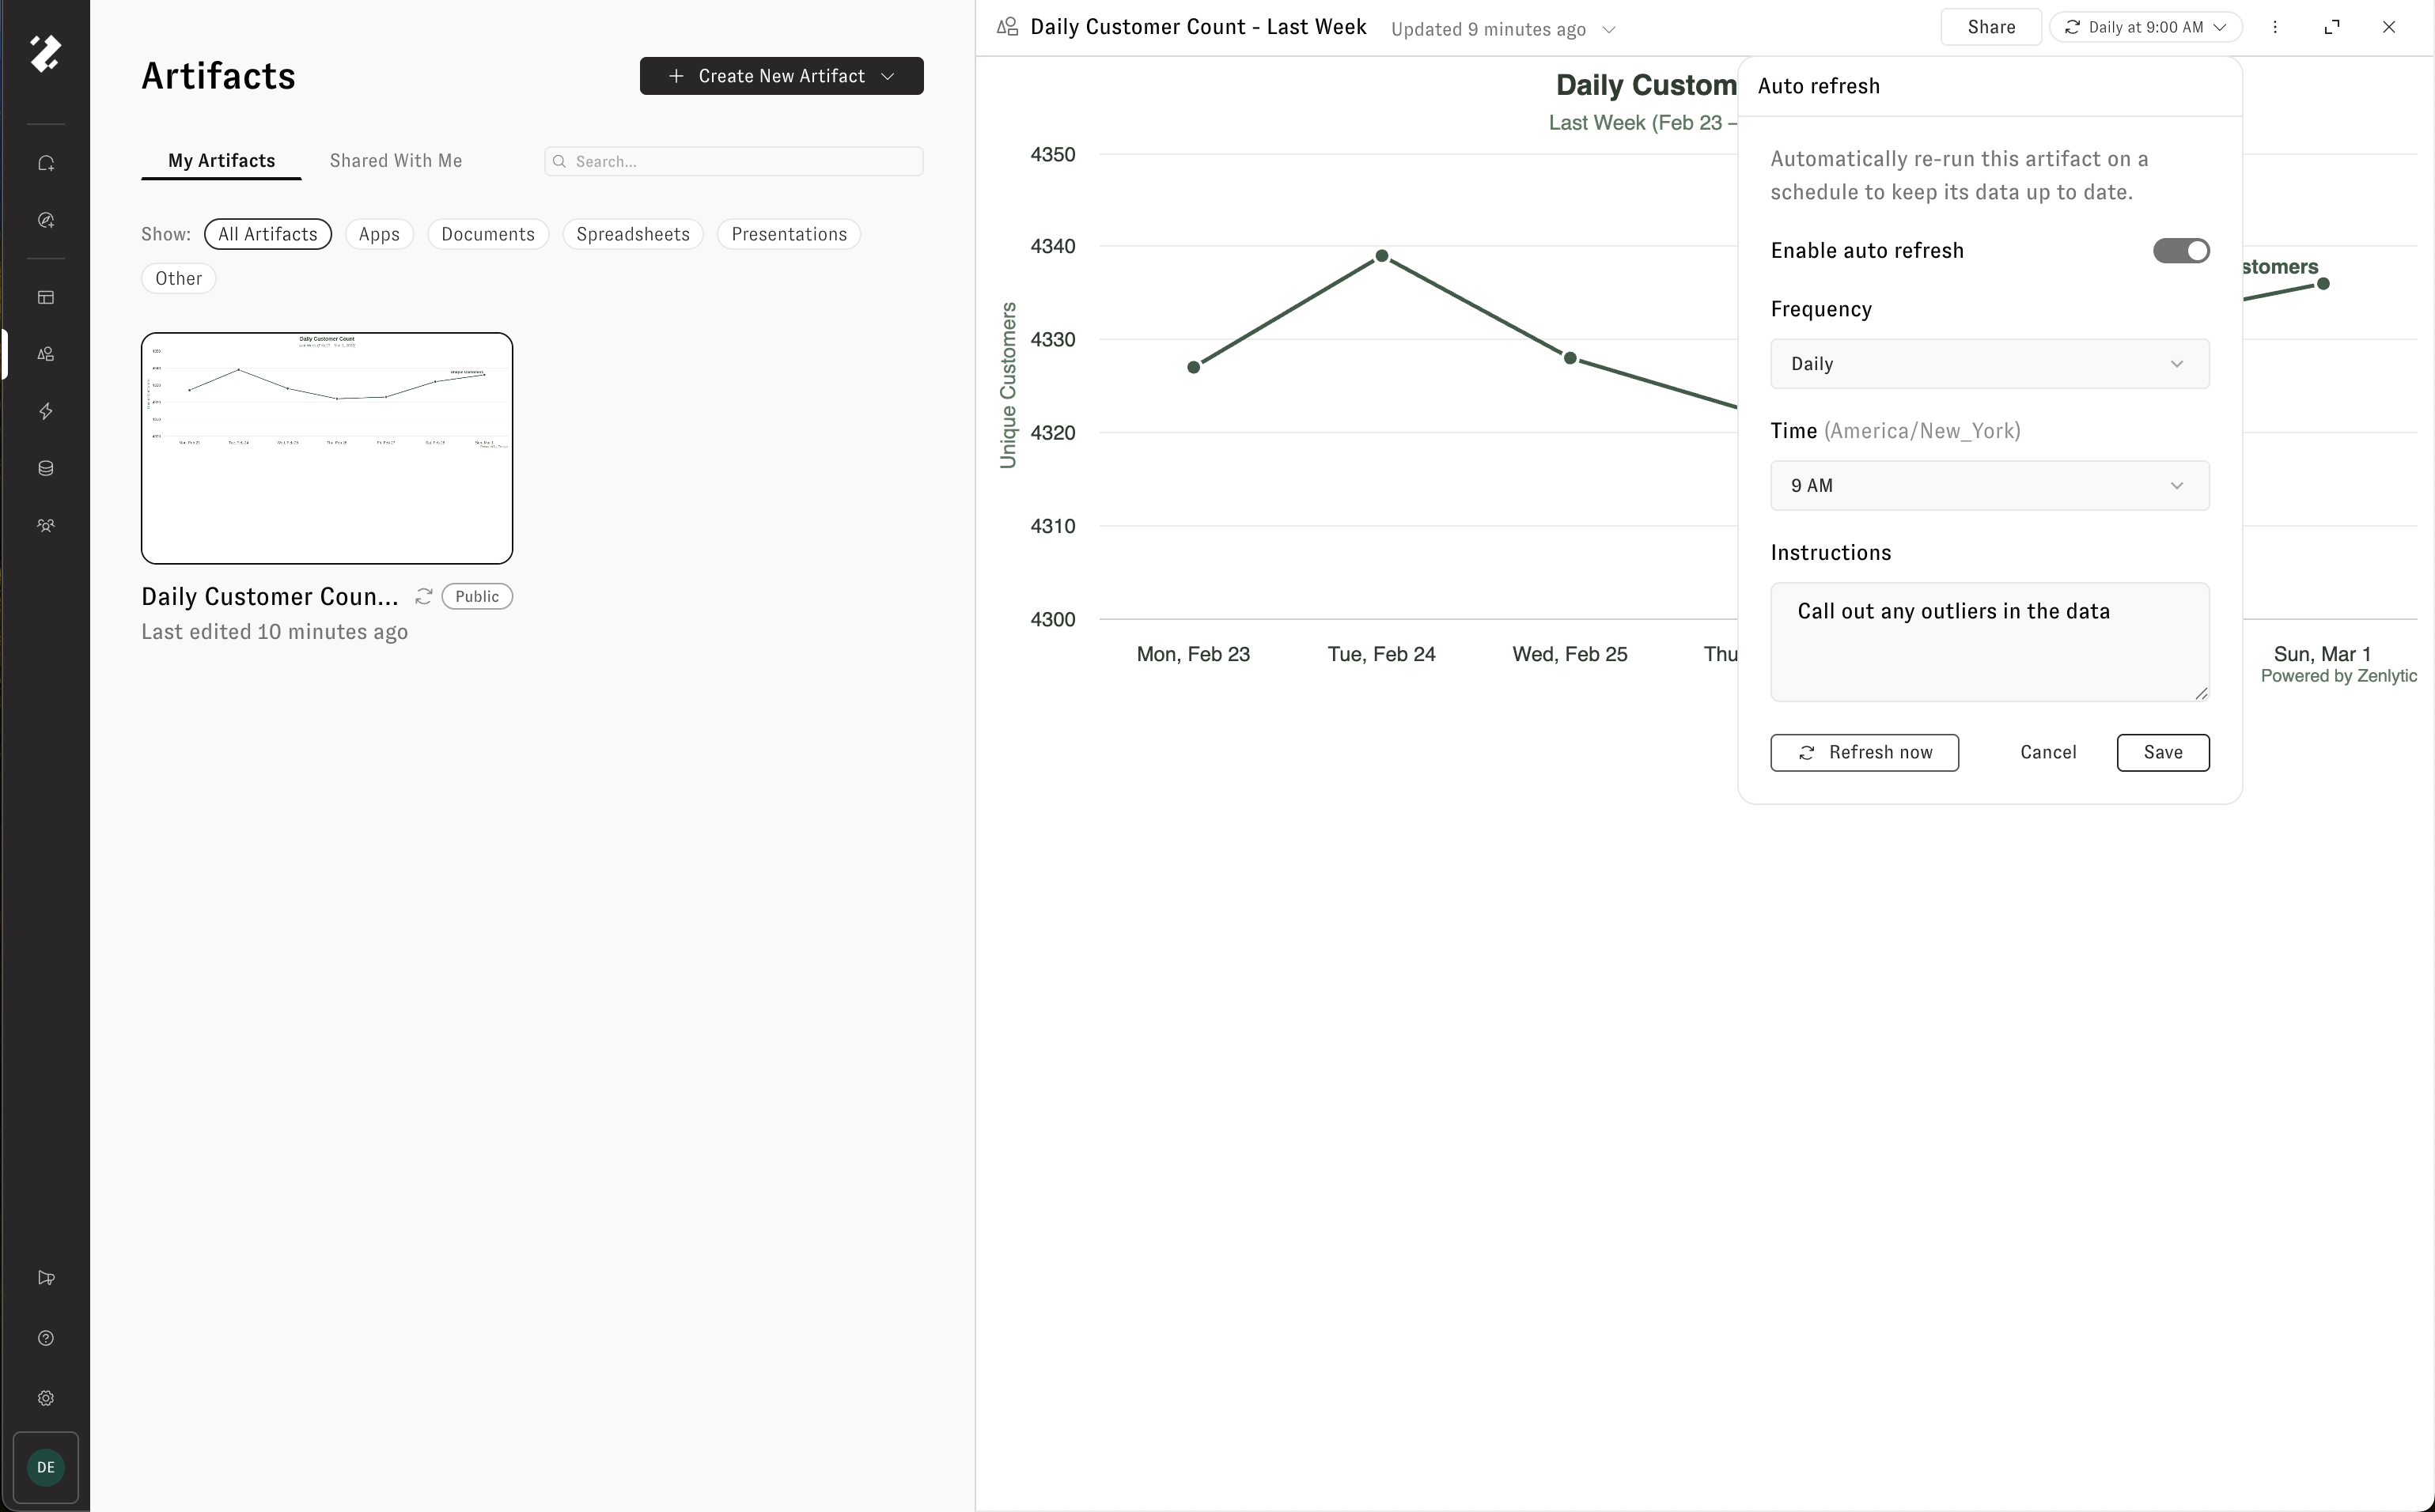Image resolution: width=2435 pixels, height=1512 pixels.
Task: Click the three-dot more options icon
Action: point(2275,27)
